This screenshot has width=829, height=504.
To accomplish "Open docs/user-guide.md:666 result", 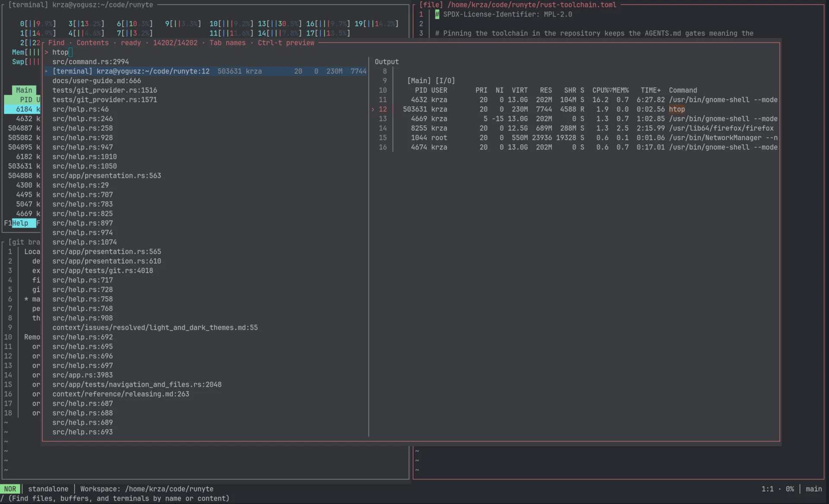I will pos(97,81).
